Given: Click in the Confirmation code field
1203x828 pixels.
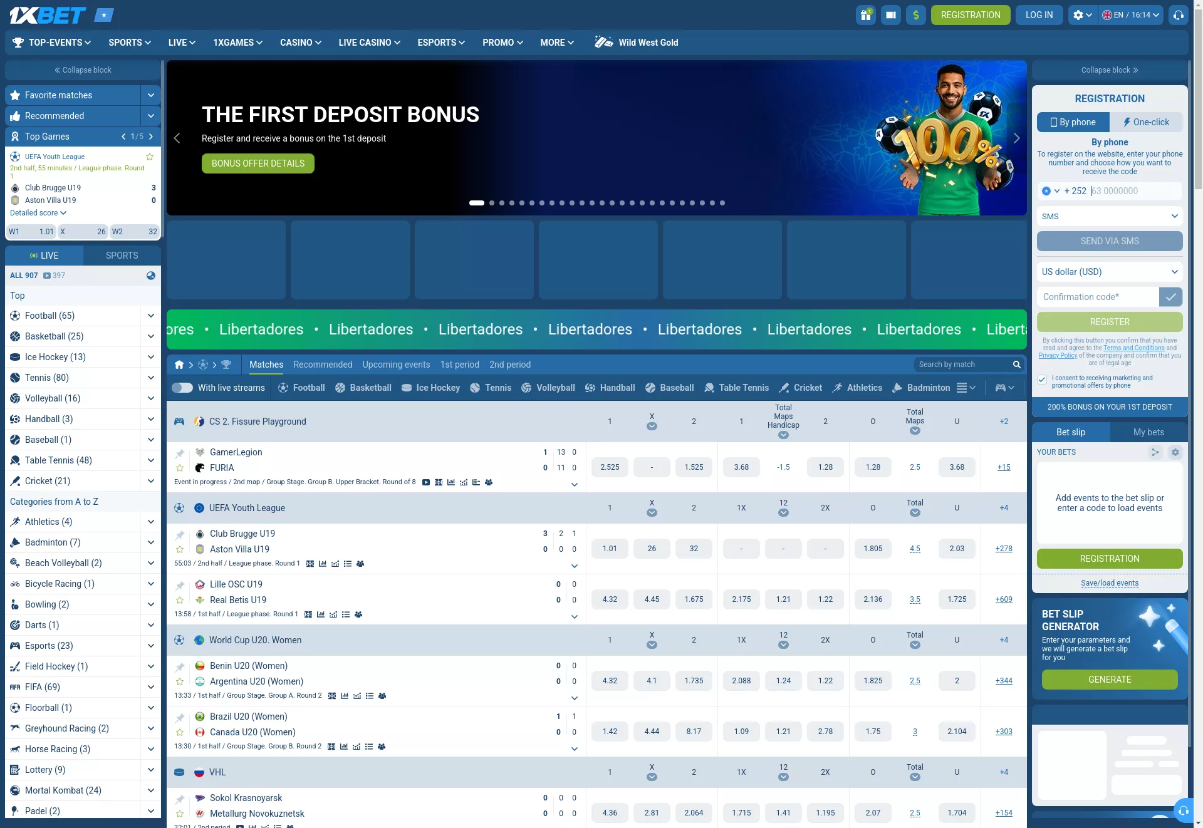Looking at the screenshot, I should [1098, 297].
